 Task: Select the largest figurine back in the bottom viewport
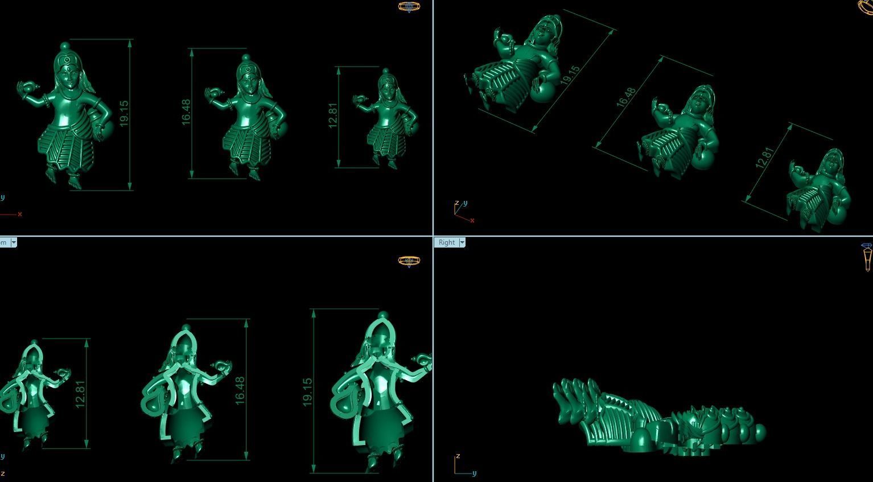tap(380, 392)
